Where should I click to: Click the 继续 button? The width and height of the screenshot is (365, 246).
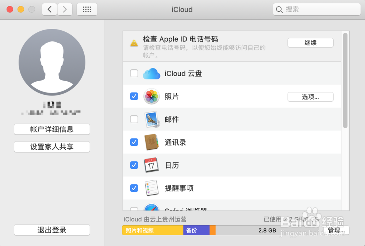[x=311, y=43]
